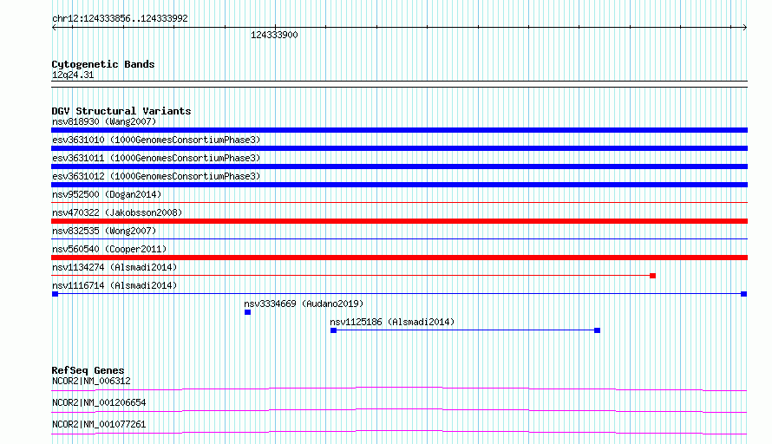Click the left blue square of nsv1125186
Image resolution: width=772 pixels, height=444 pixels.
coord(333,330)
